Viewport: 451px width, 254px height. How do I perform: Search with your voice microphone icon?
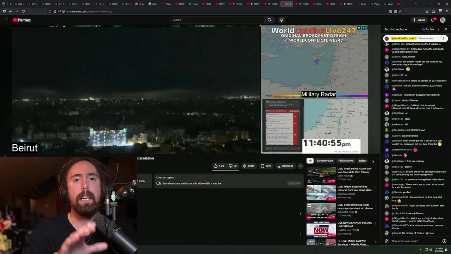click(x=281, y=20)
